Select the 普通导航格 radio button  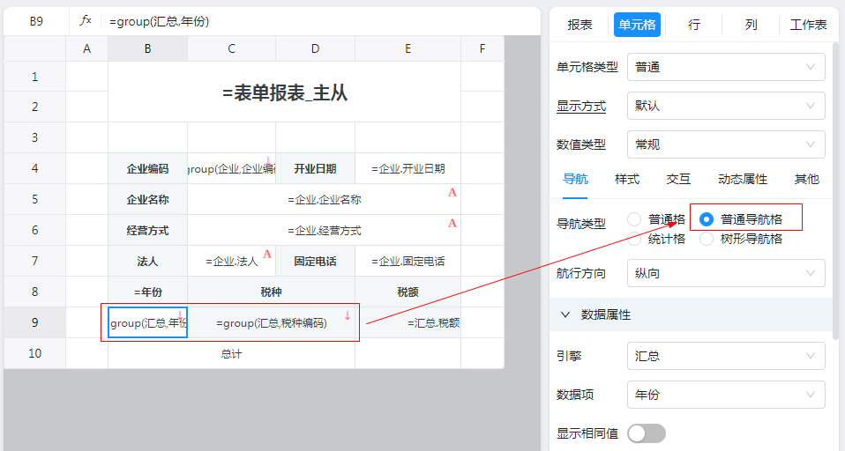pyautogui.click(x=706, y=219)
